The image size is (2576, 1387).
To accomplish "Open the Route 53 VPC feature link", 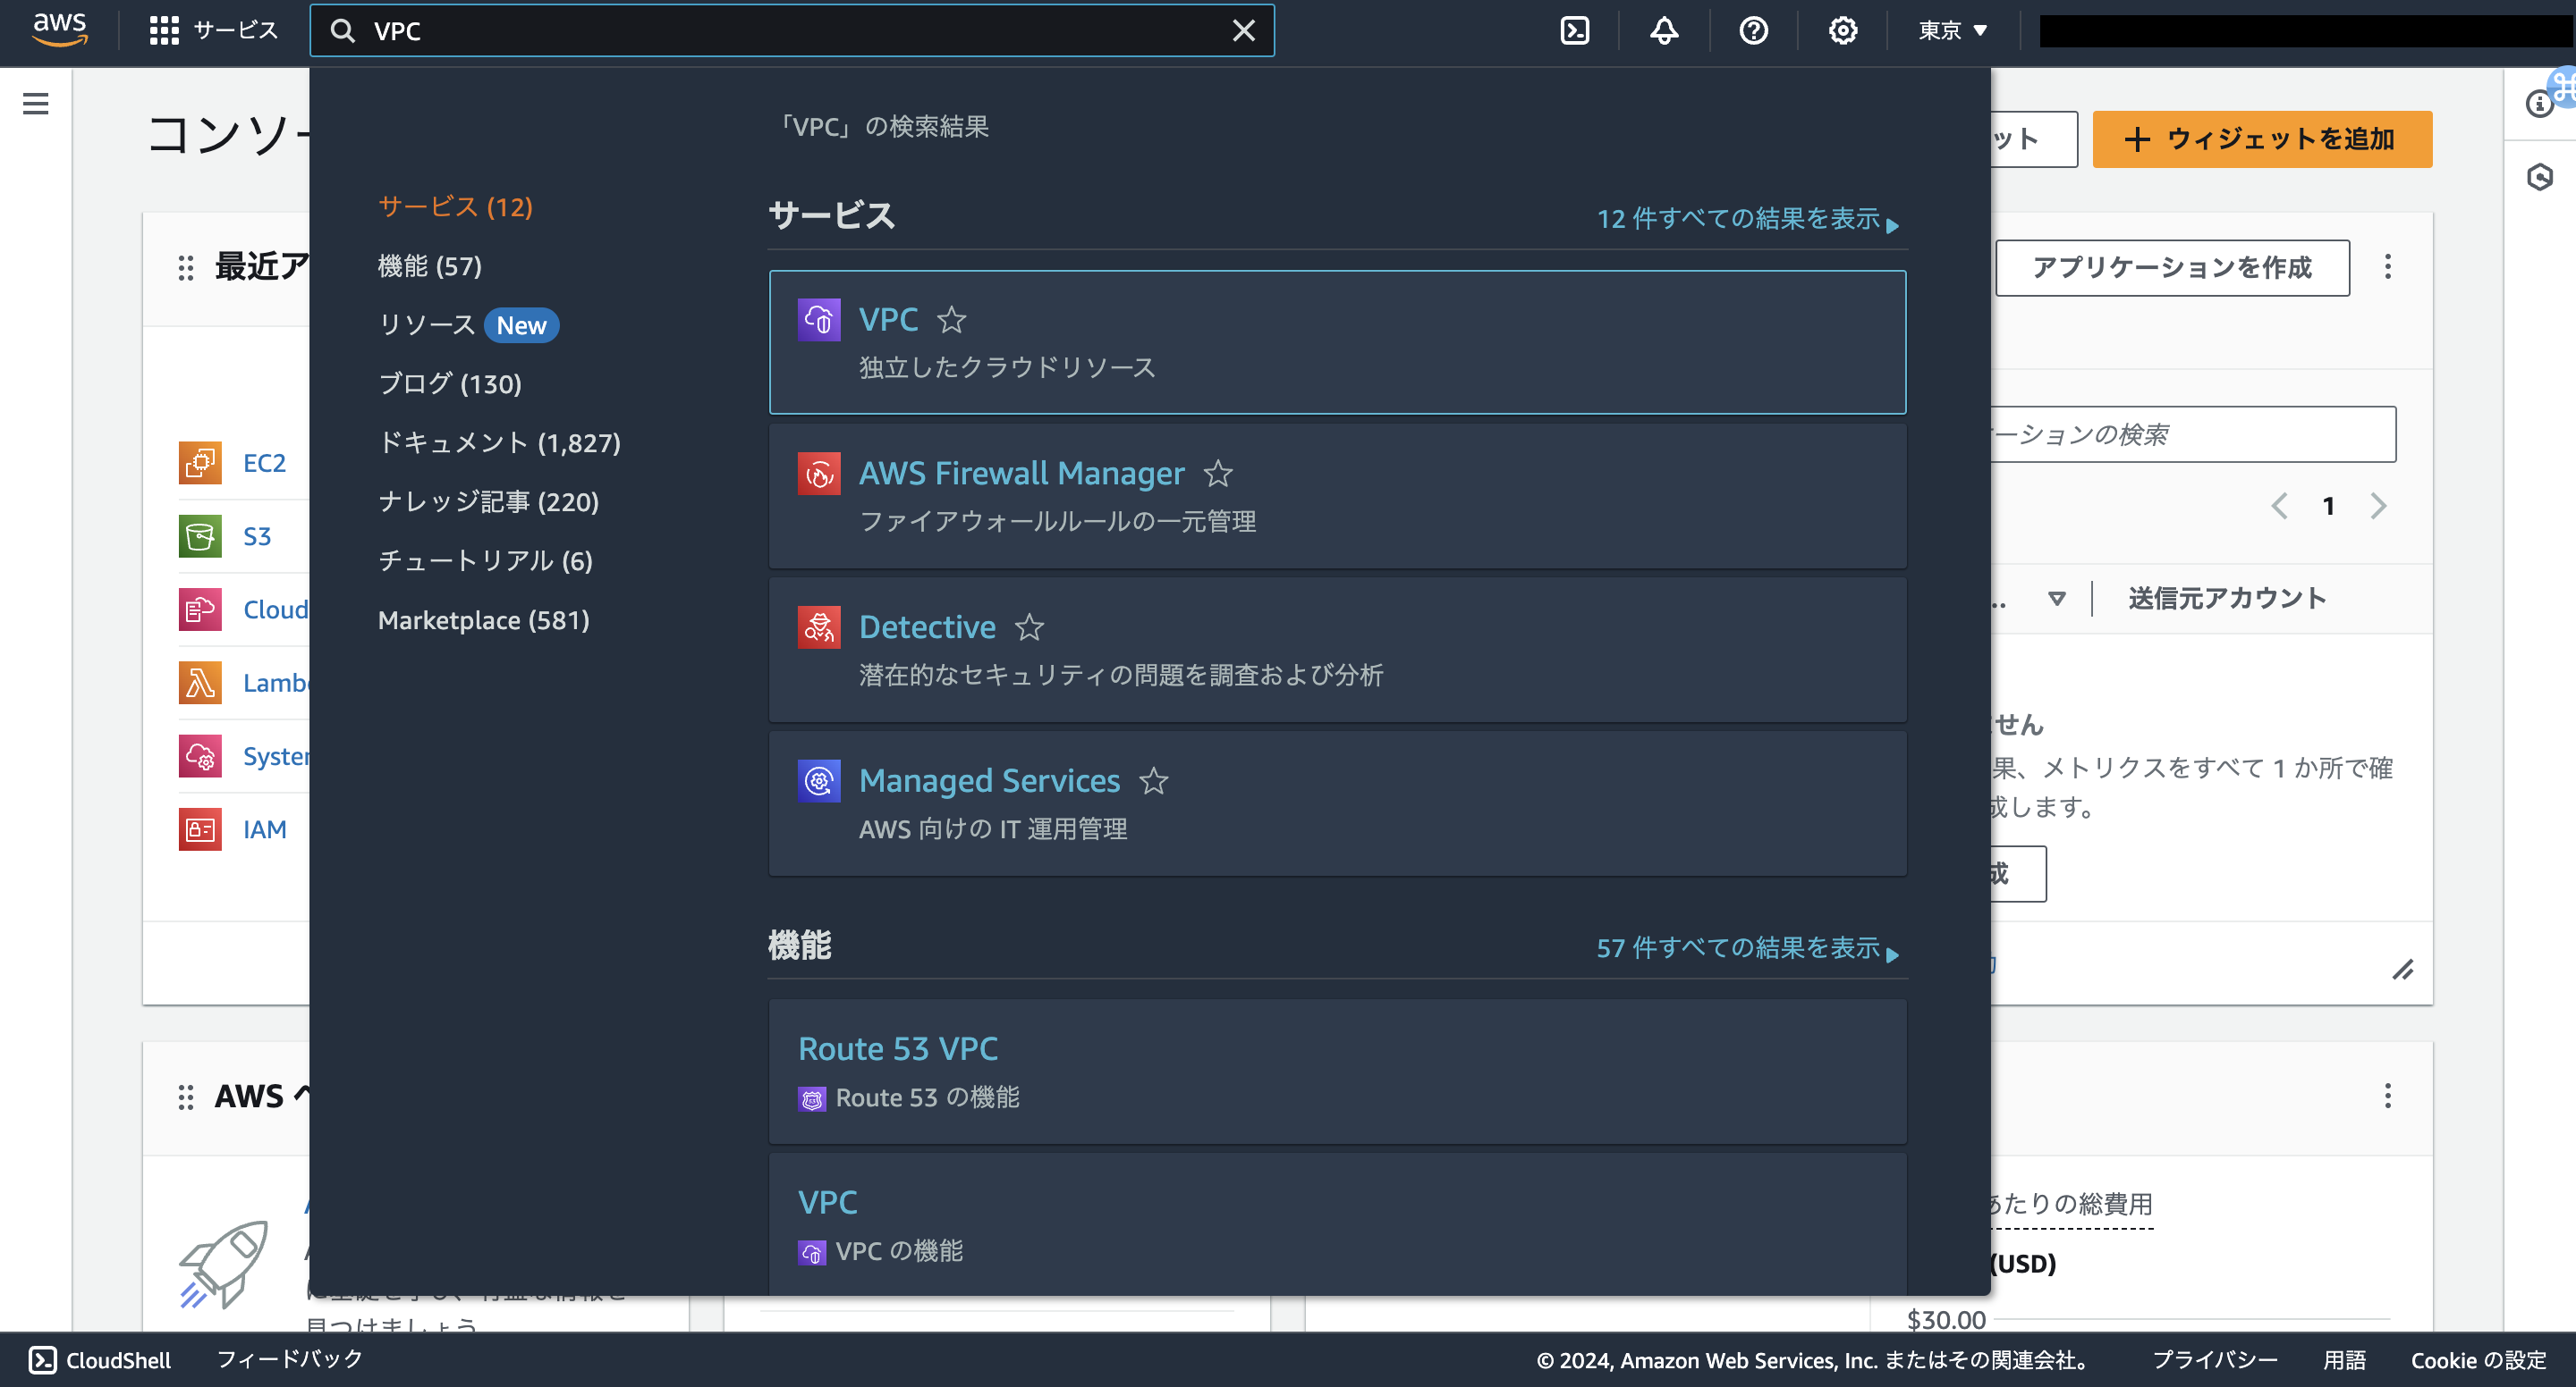I will pos(897,1048).
